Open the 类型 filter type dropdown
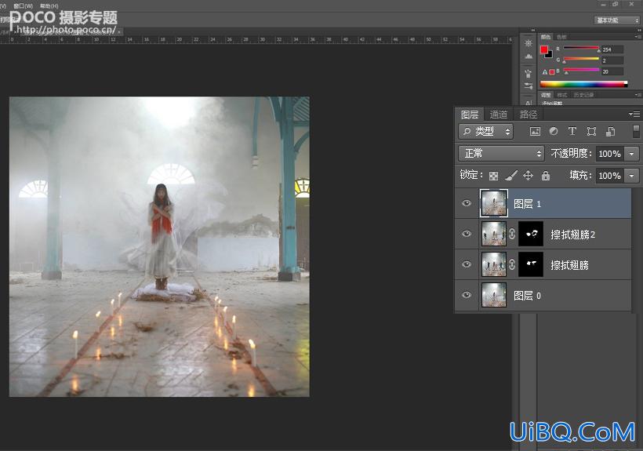 pos(486,132)
